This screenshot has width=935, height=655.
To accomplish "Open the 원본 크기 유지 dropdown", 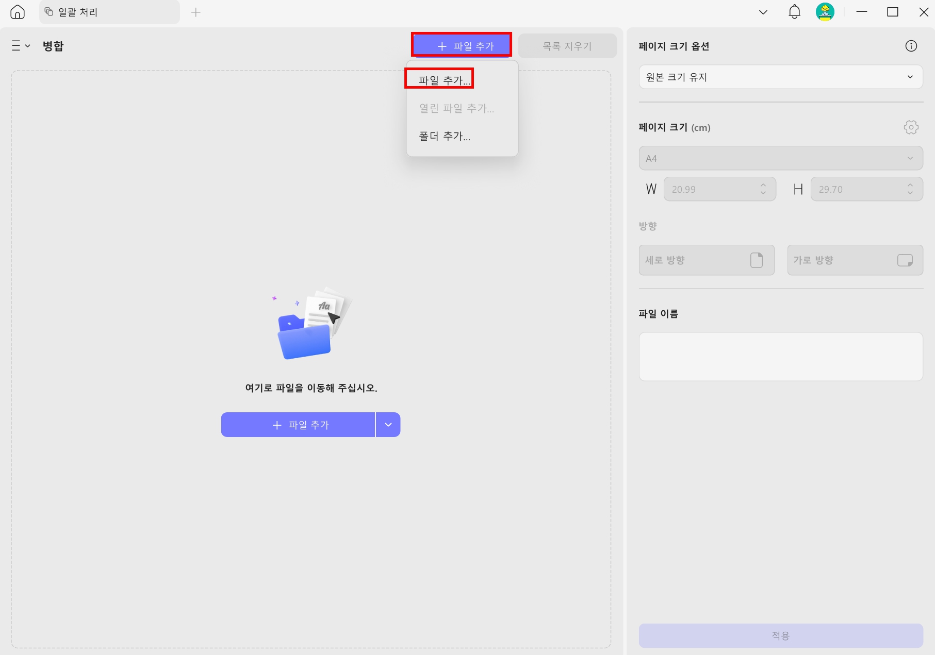I will click(x=781, y=77).
